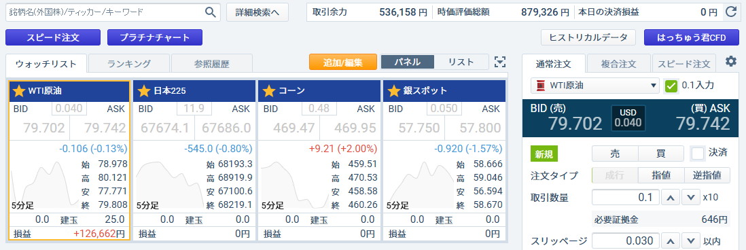The image size is (746, 250).
Task: Switch watchlist to リスト view
Action: 461,62
